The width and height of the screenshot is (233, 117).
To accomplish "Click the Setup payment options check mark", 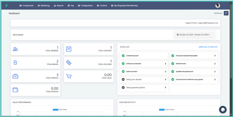I will point(123,88).
